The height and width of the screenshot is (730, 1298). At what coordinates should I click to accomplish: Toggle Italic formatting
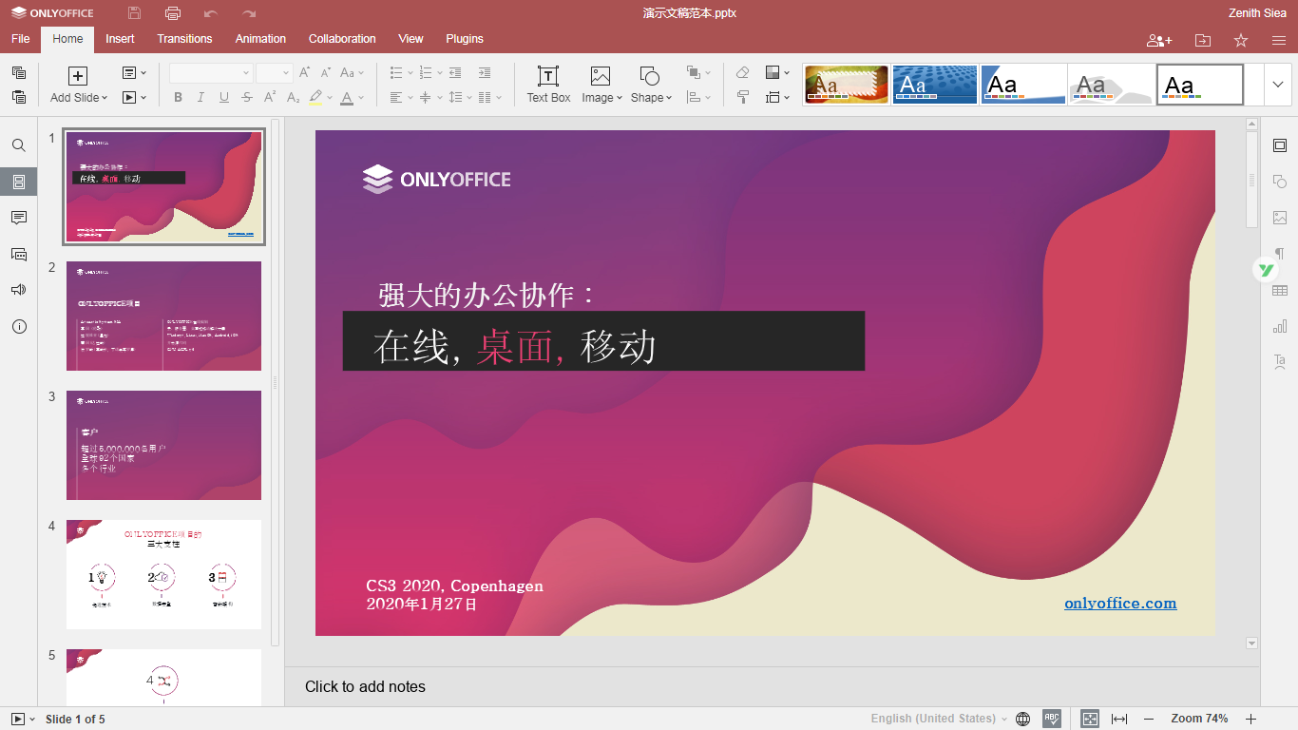(200, 97)
